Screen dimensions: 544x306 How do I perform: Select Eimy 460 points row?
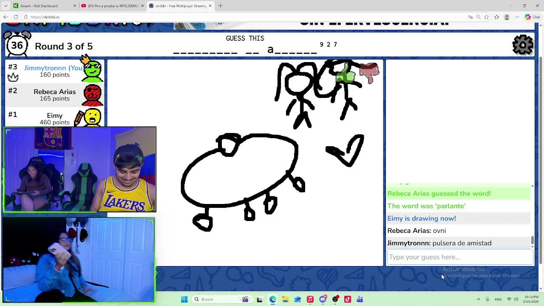pos(54,118)
